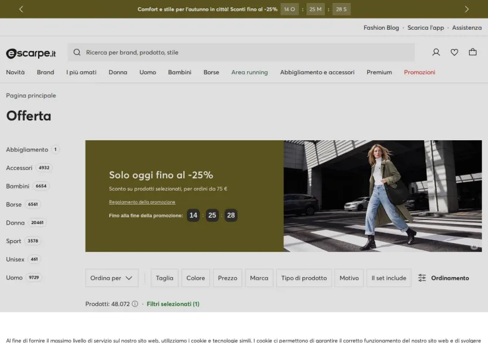
Task: Open I più amati menu
Action: pos(81,72)
